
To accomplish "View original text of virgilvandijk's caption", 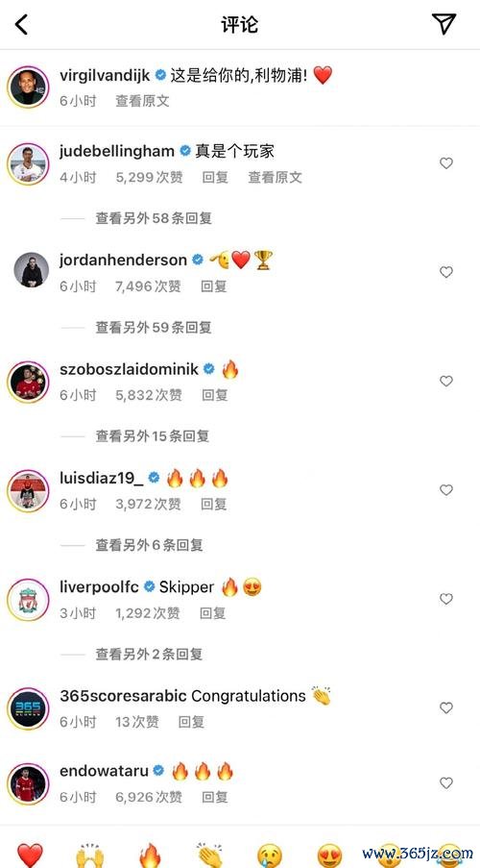I will 142,101.
